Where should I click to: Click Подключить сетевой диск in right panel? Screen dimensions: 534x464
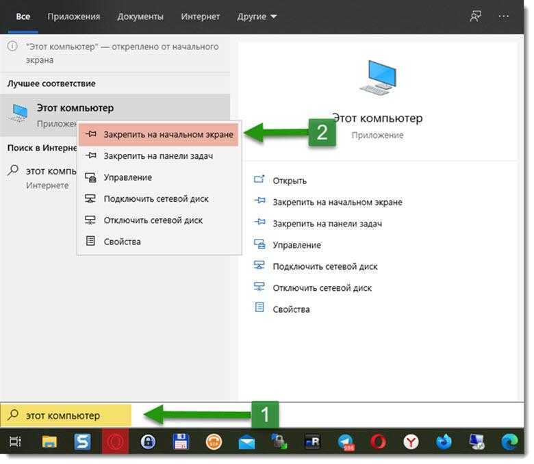325,266
